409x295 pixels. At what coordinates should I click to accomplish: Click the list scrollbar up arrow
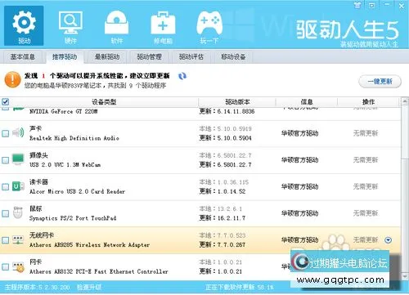[x=405, y=101]
